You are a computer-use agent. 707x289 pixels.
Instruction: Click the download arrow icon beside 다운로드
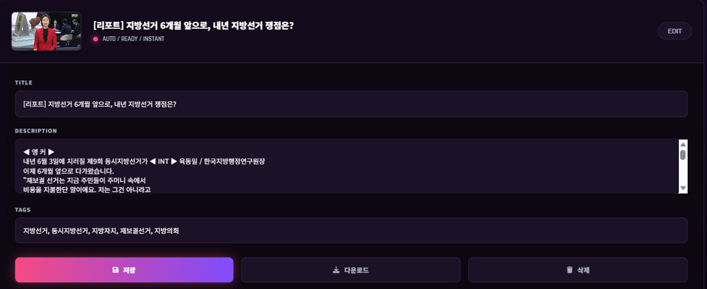tap(336, 270)
